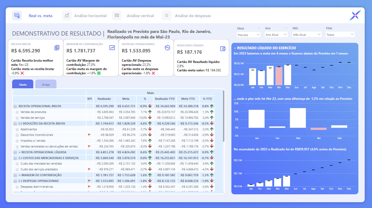Select the Mar bar in percentage difference chart
The image size is (372, 208).
[x=298, y=118]
